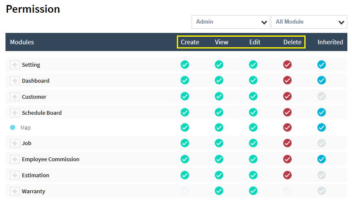Toggle Create permission for Employee Commission
This screenshot has height=200, width=352.
[x=185, y=159]
